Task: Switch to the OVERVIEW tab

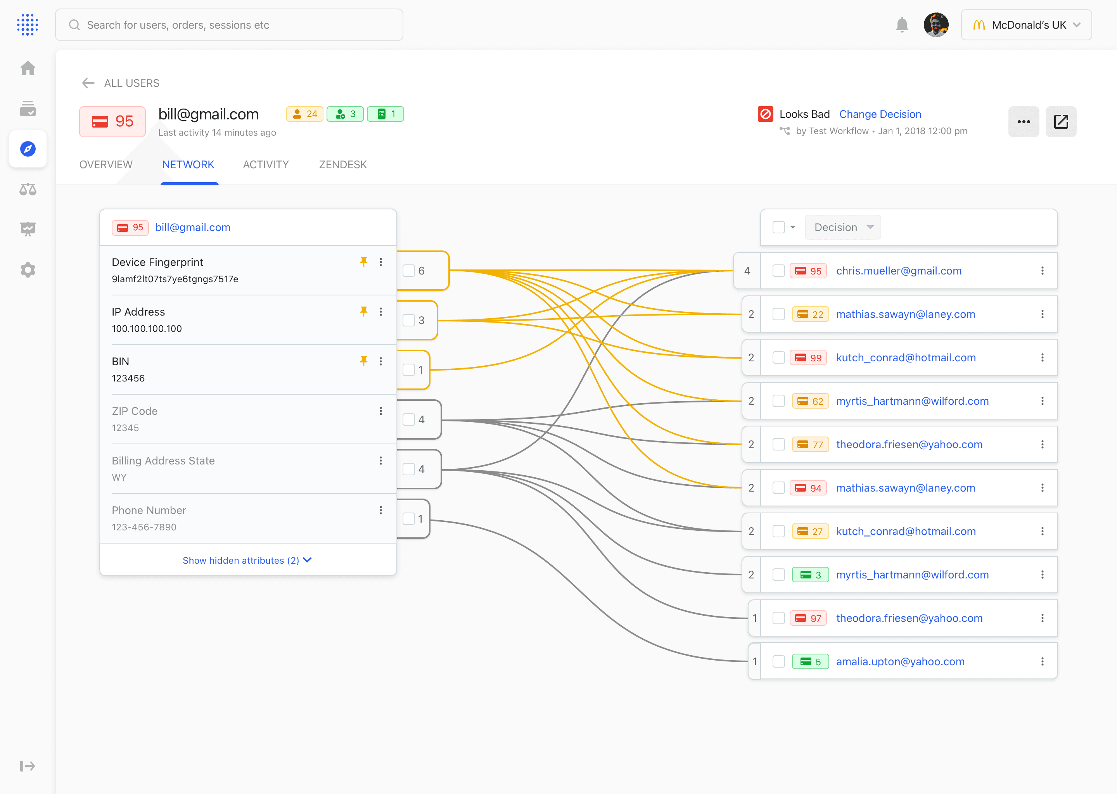Action: [105, 165]
